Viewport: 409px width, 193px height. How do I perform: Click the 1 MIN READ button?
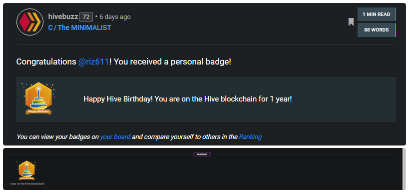[377, 14]
